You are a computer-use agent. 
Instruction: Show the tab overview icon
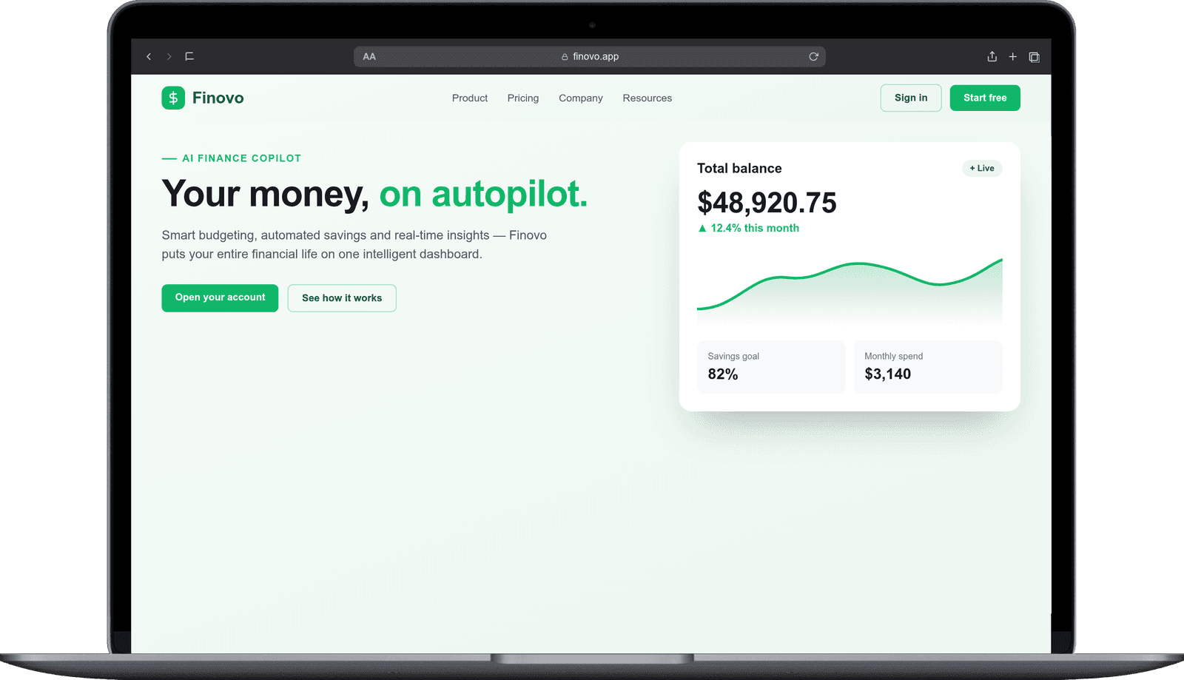(1035, 57)
